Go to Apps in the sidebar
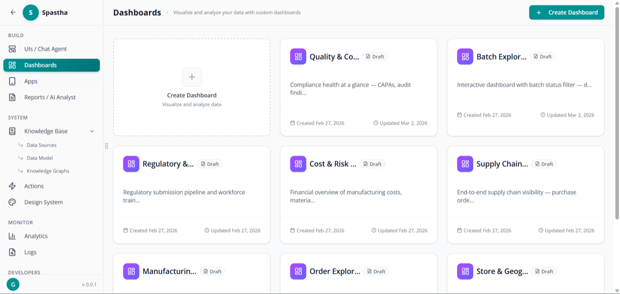 52,81
